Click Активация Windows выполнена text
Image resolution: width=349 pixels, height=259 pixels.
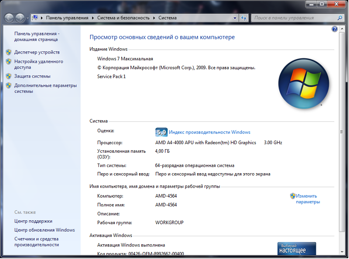coord(131,245)
